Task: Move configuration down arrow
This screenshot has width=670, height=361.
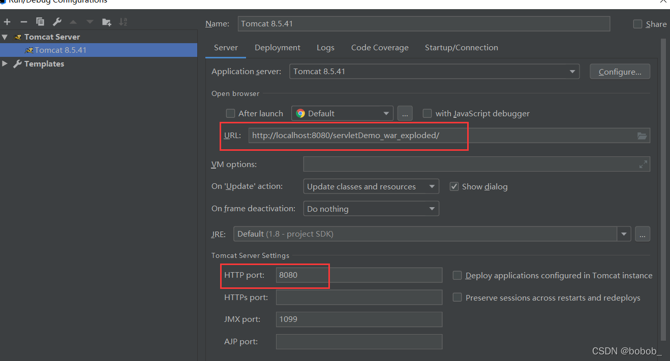Action: [x=90, y=22]
